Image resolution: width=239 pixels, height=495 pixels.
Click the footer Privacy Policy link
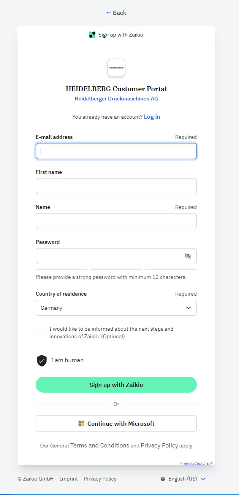click(x=100, y=479)
